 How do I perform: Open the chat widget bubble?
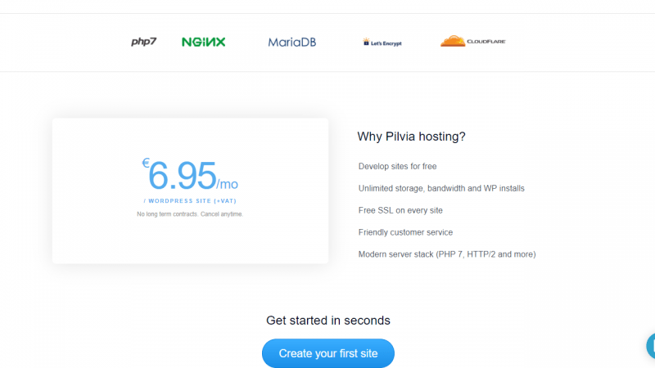tap(650, 346)
